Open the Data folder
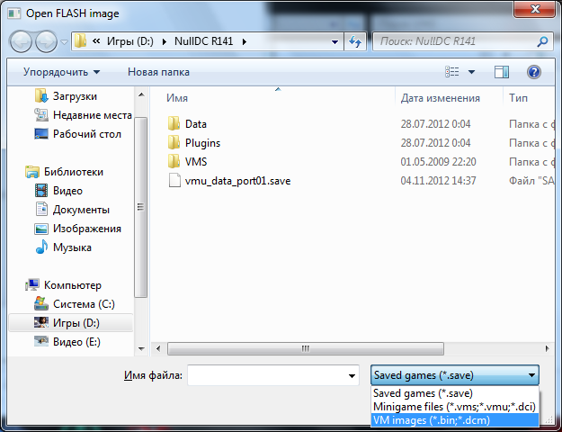 (x=195, y=124)
